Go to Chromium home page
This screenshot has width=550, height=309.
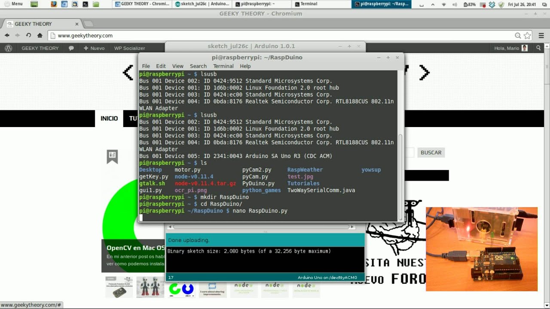click(x=40, y=36)
